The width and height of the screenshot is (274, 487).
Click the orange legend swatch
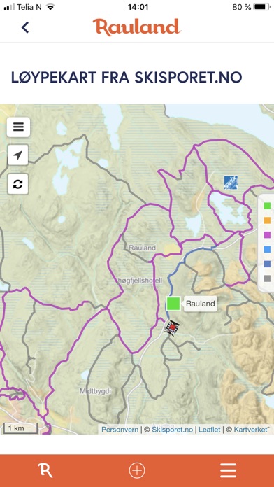[267, 220]
